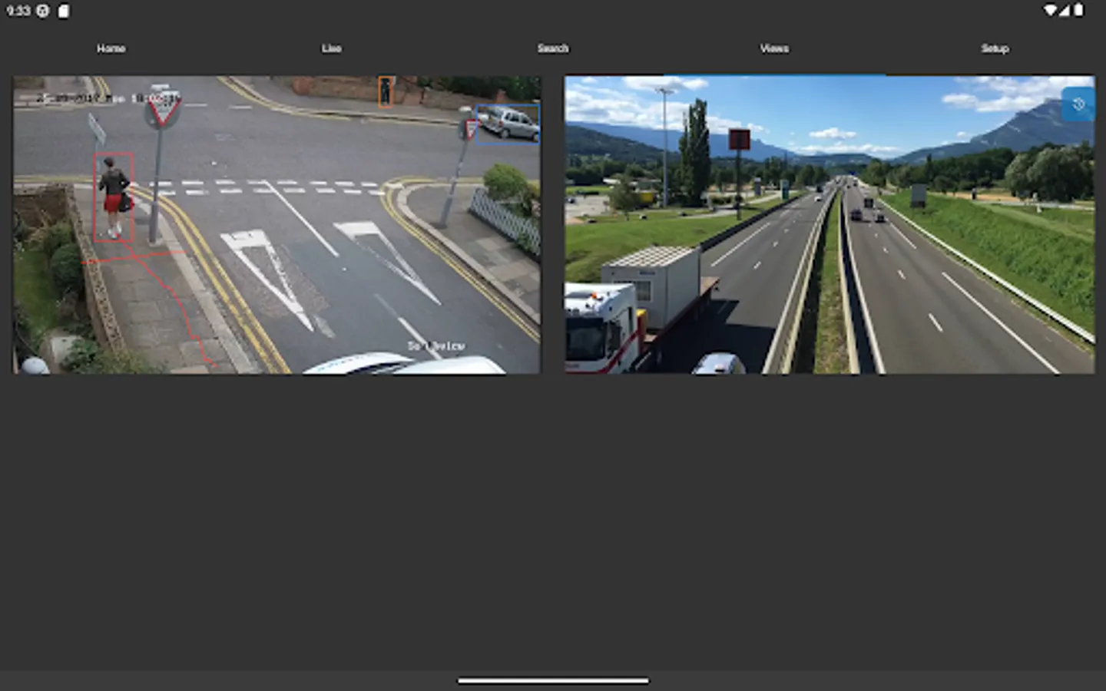Tap the Selfview label on the left camera

tap(436, 346)
